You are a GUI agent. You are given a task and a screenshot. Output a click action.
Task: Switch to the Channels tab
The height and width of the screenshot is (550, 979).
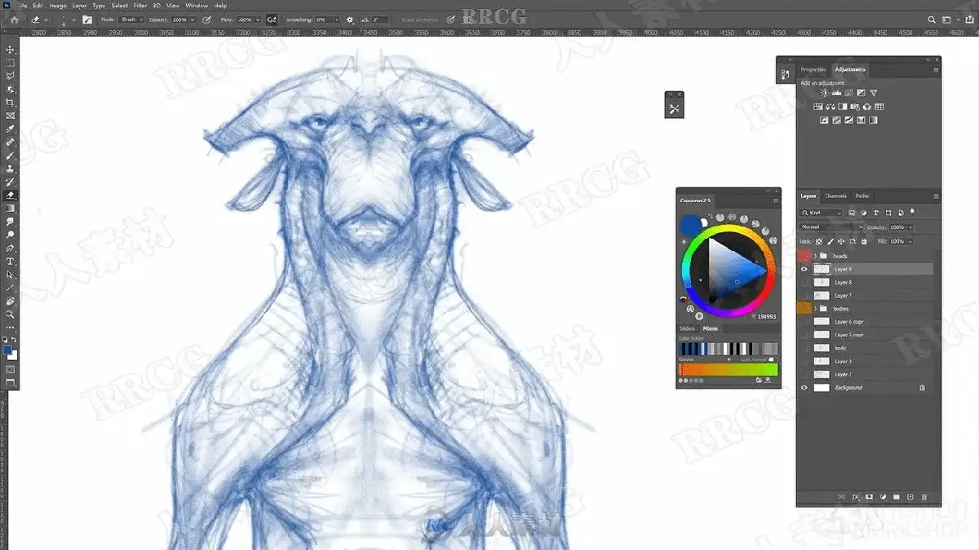point(835,196)
